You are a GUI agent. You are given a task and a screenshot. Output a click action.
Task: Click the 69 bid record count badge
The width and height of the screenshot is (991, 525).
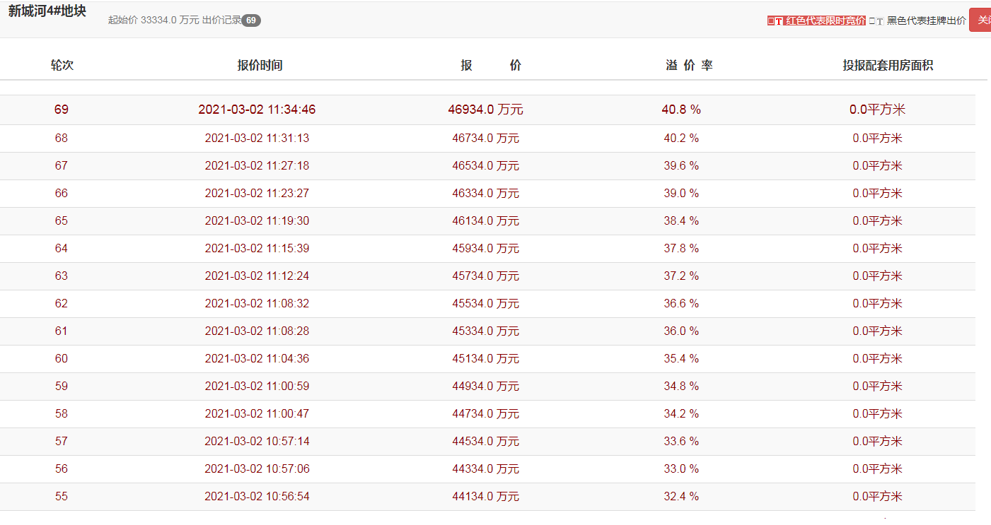pos(251,20)
